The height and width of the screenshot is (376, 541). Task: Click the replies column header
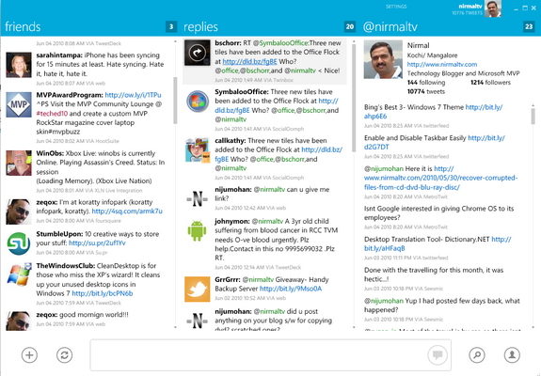(200, 27)
